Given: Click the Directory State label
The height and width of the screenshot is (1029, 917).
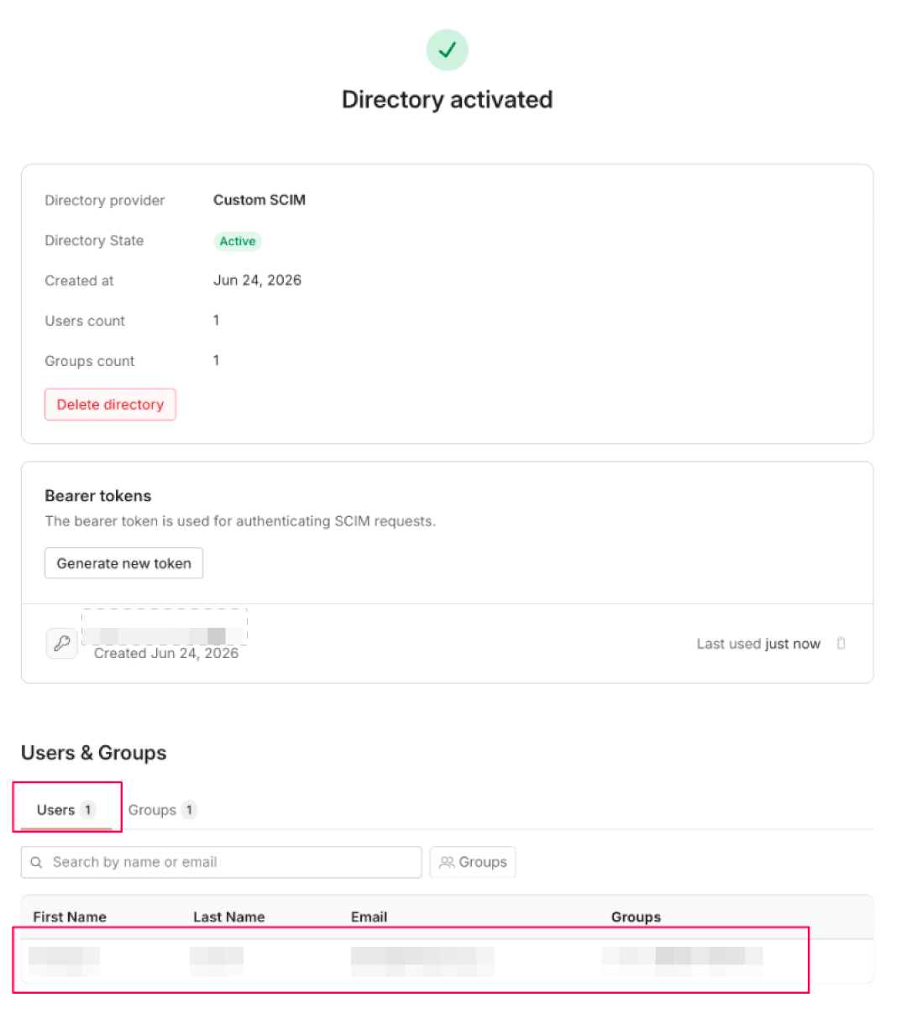Looking at the screenshot, I should pyautogui.click(x=94, y=240).
